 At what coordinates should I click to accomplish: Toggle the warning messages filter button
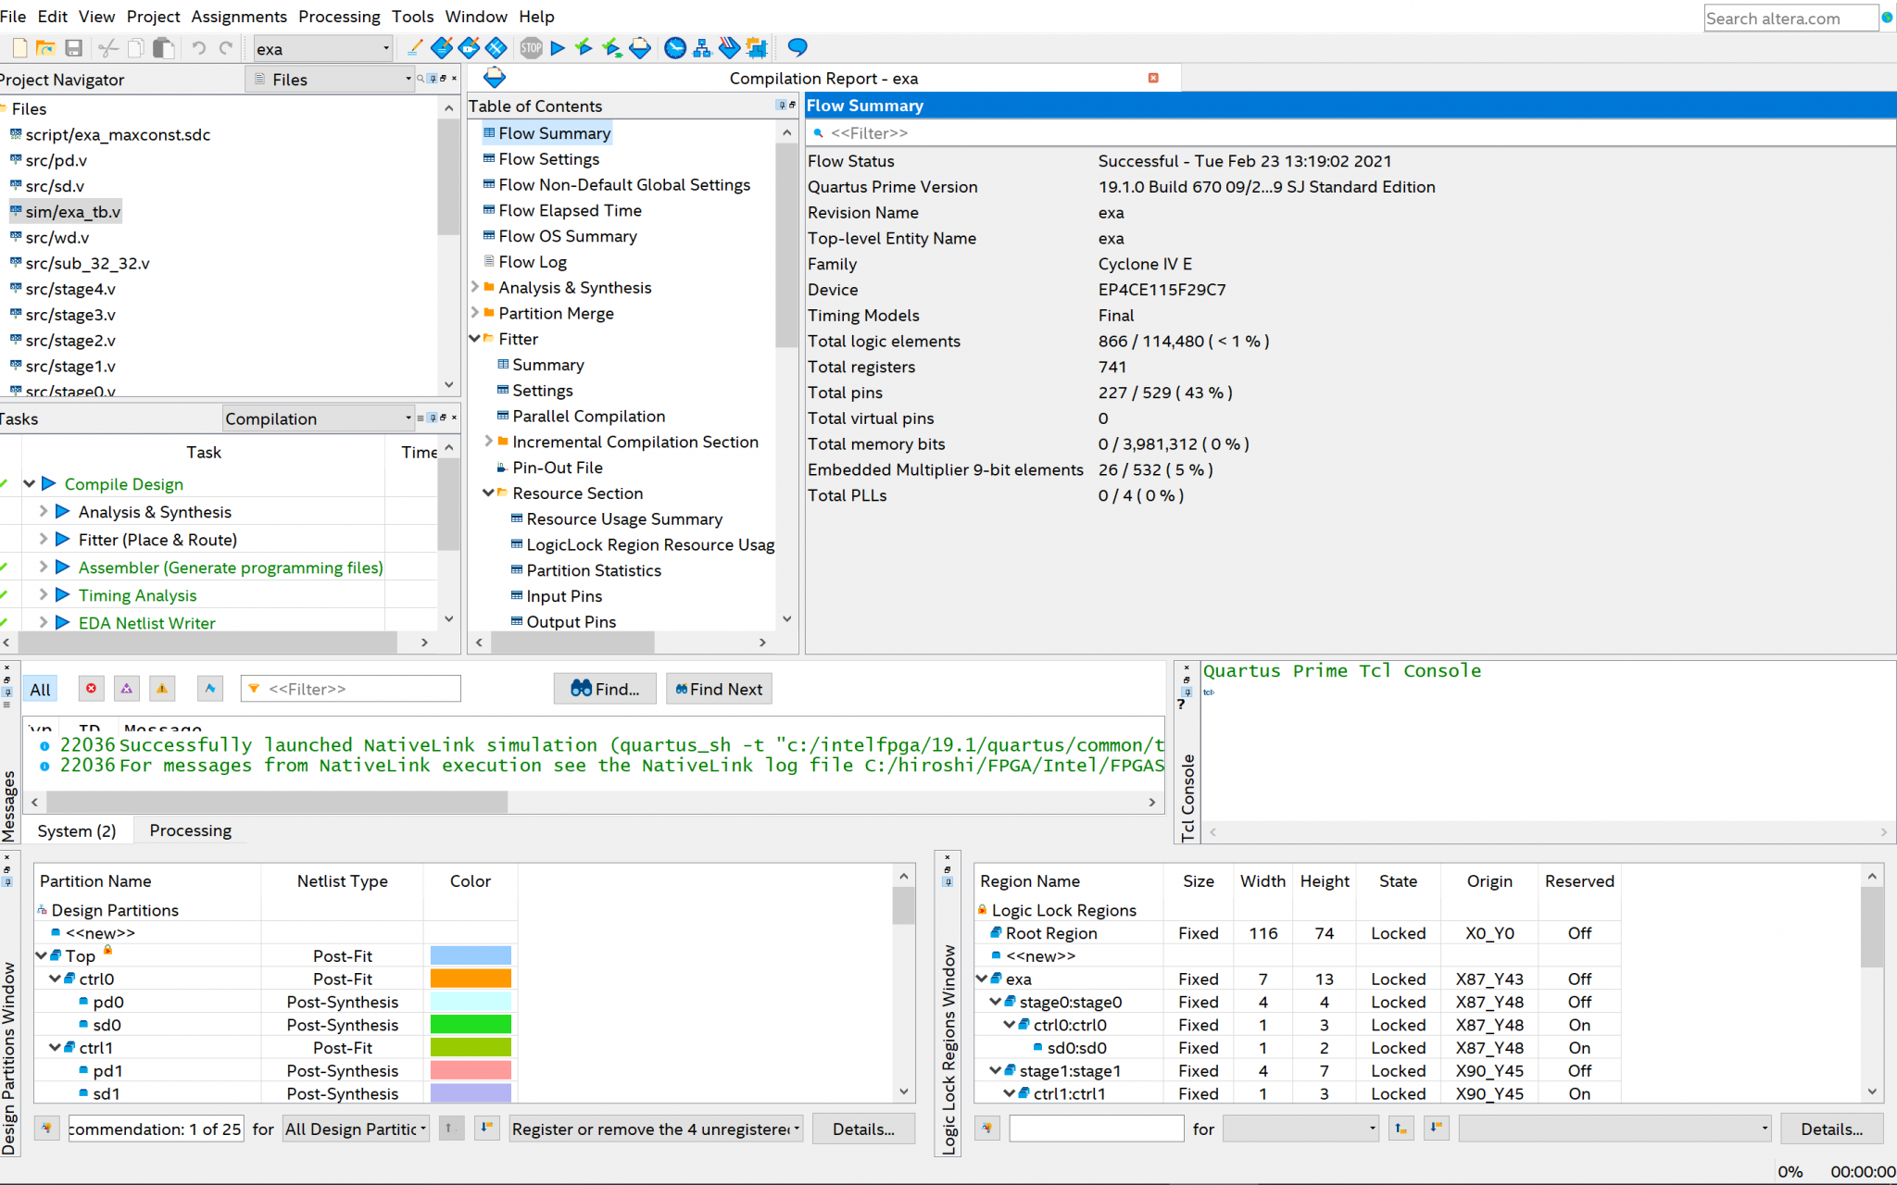pyautogui.click(x=162, y=689)
